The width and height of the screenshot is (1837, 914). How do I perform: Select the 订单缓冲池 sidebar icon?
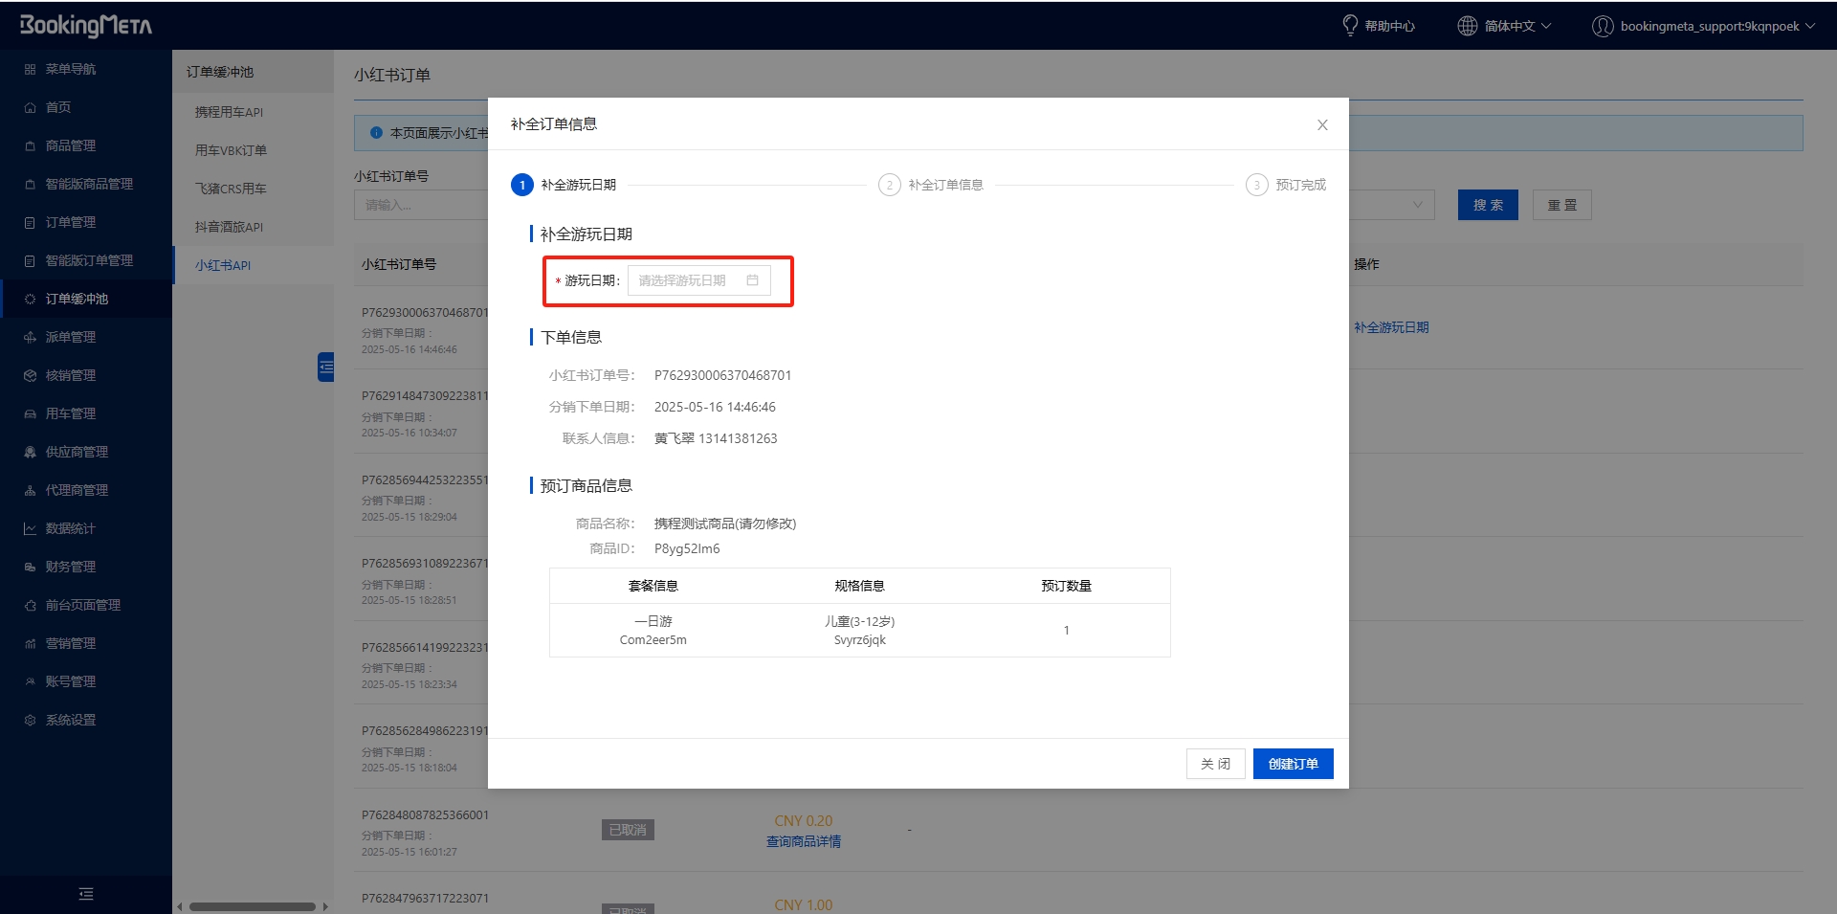point(30,299)
